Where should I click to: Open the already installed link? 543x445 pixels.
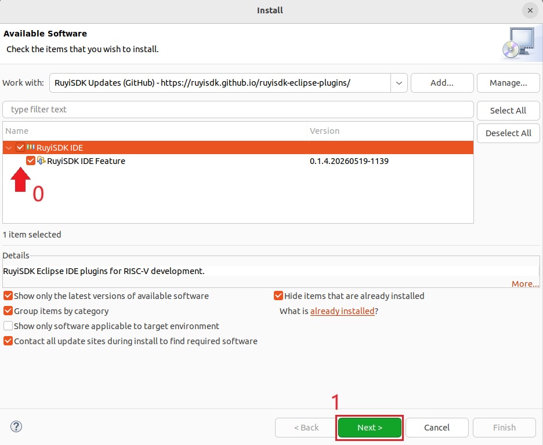pyautogui.click(x=342, y=311)
